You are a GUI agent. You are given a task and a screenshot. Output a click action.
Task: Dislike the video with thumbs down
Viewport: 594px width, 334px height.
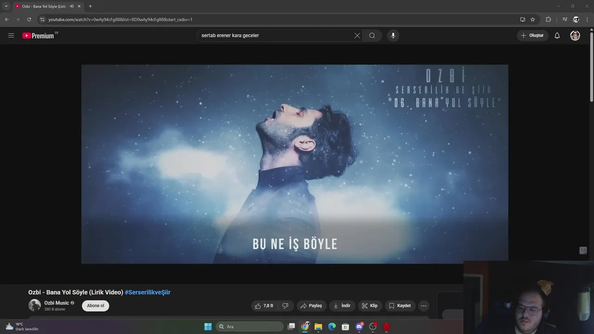pos(285,306)
